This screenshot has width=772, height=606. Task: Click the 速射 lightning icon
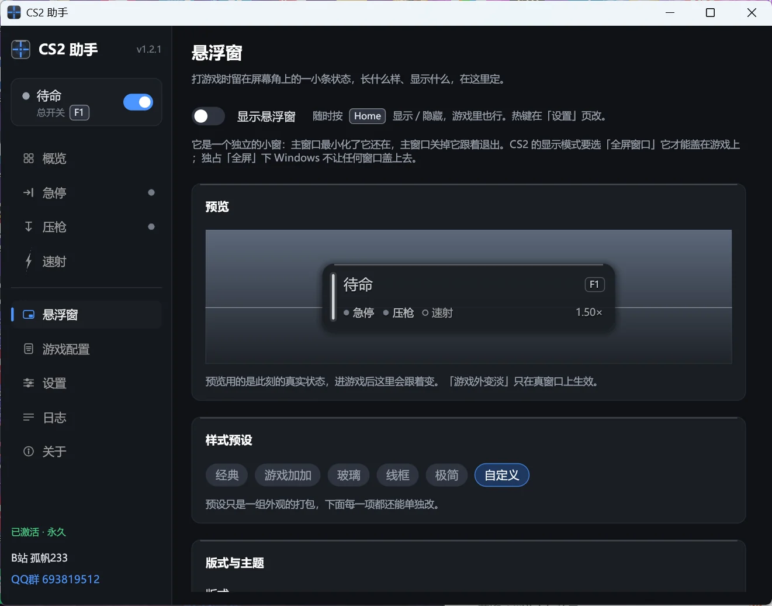28,261
